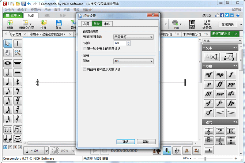Click the tempo value input field
This screenshot has height=163, width=245.
click(x=120, y=43)
